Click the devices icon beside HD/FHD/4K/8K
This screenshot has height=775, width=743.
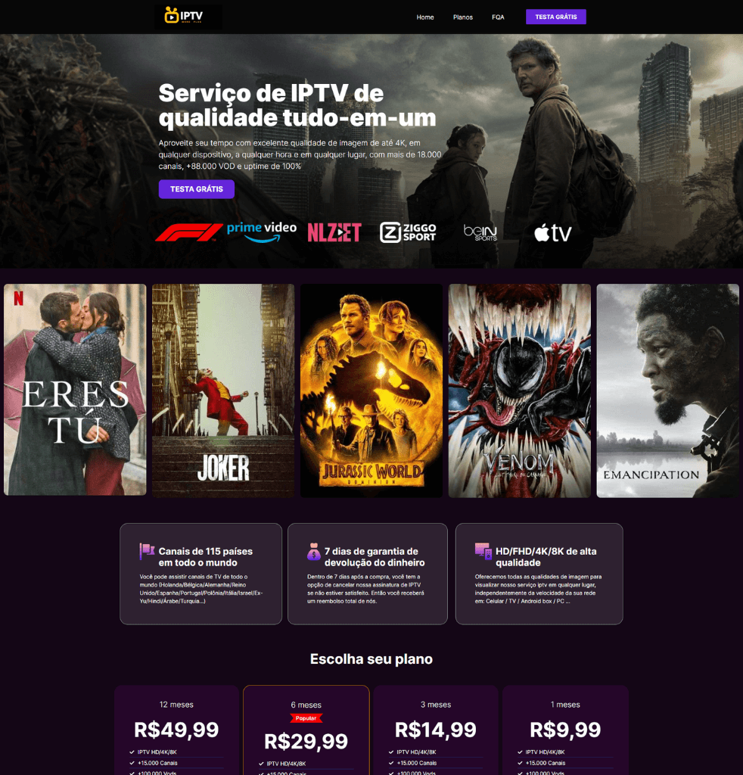(x=483, y=551)
